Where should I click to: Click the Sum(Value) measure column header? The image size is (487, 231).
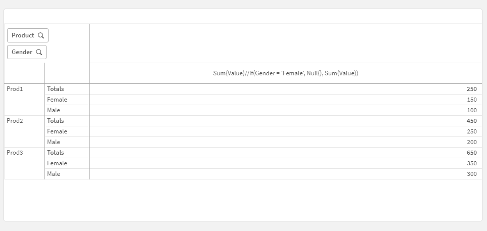click(x=285, y=73)
